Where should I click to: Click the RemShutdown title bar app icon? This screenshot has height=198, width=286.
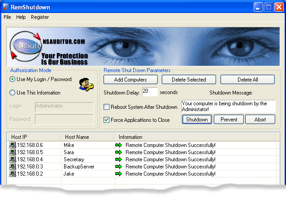coord(6,7)
